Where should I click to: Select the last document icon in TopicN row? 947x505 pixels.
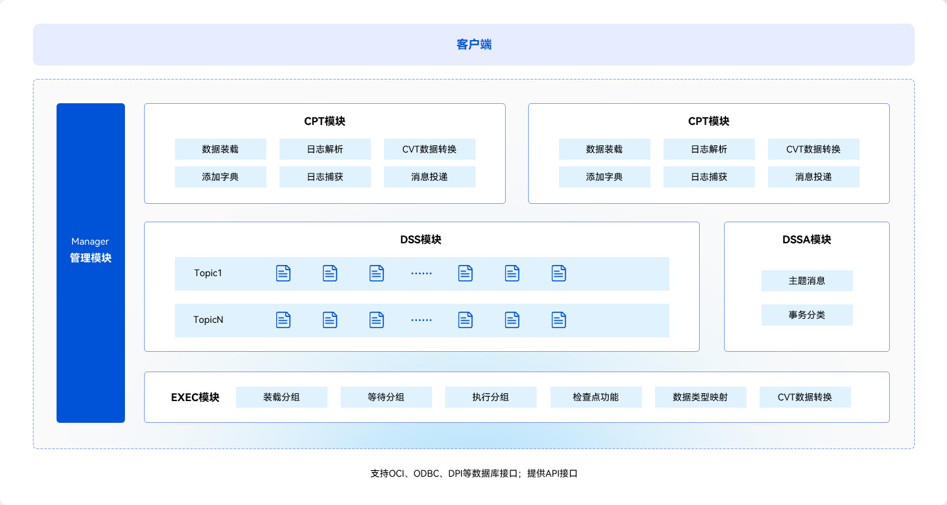point(558,320)
